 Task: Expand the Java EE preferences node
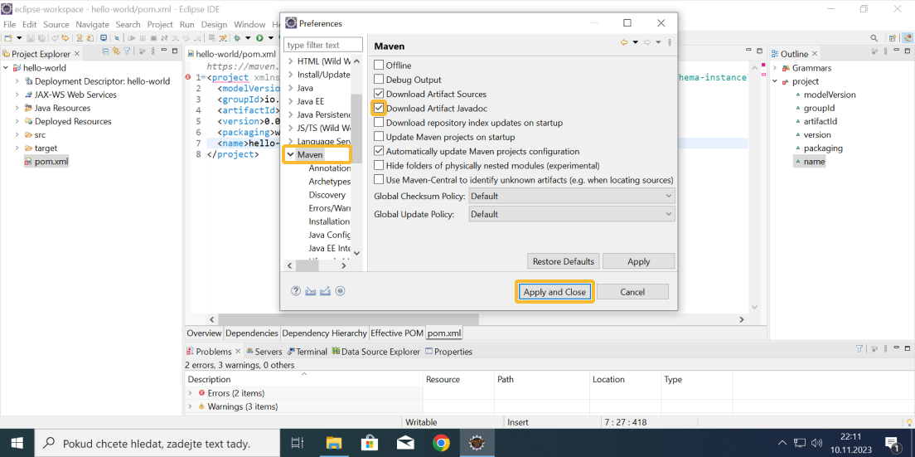(290, 101)
